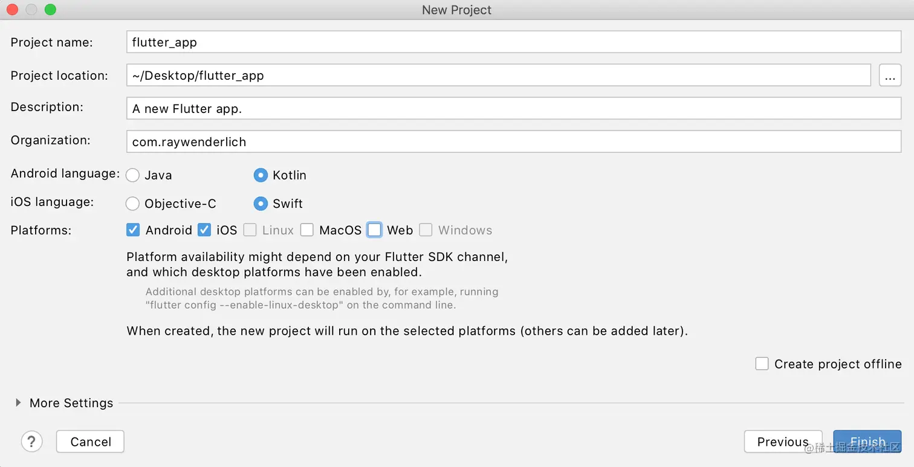This screenshot has width=914, height=467.
Task: Click the 'When created, the new project' text
Action: (407, 331)
